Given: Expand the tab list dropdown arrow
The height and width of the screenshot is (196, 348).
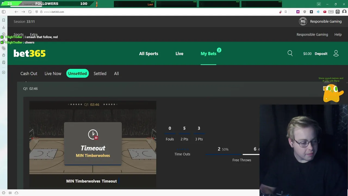Looking at the screenshot, I should point(319,4).
